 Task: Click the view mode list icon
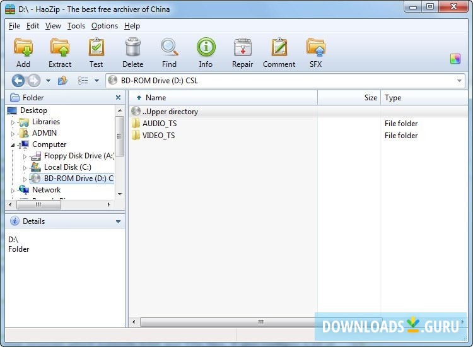(x=83, y=81)
